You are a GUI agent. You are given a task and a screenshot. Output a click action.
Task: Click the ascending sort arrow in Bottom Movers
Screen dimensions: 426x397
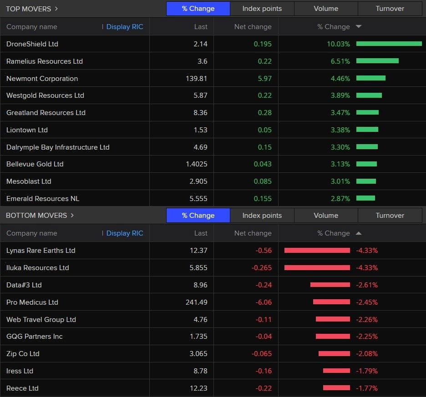click(x=358, y=233)
